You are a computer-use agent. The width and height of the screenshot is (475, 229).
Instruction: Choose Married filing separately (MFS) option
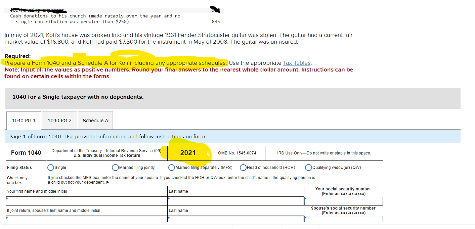click(172, 167)
